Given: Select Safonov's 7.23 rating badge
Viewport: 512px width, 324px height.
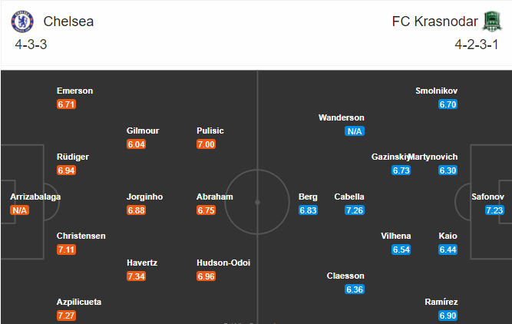Looking at the screenshot, I should click(494, 210).
